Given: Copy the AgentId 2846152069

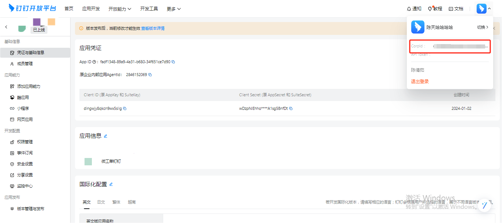Looking at the screenshot, I should coord(150,75).
